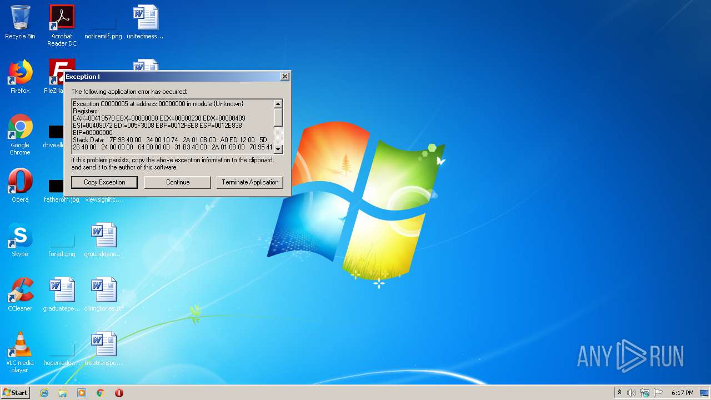The image size is (711, 400).
Task: Open Internet Explorer from the taskbar
Action: coord(44,393)
